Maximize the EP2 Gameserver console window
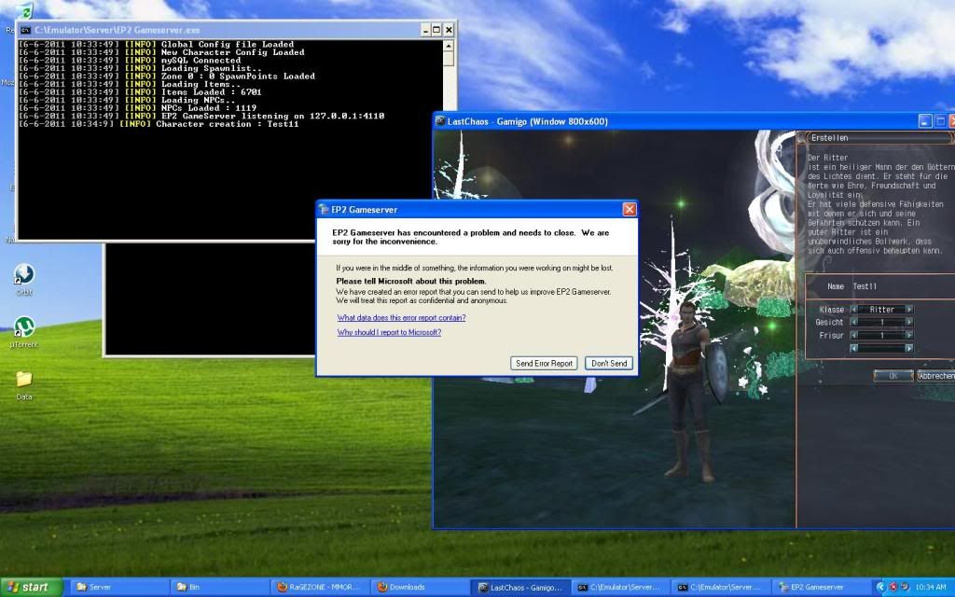 [436, 30]
